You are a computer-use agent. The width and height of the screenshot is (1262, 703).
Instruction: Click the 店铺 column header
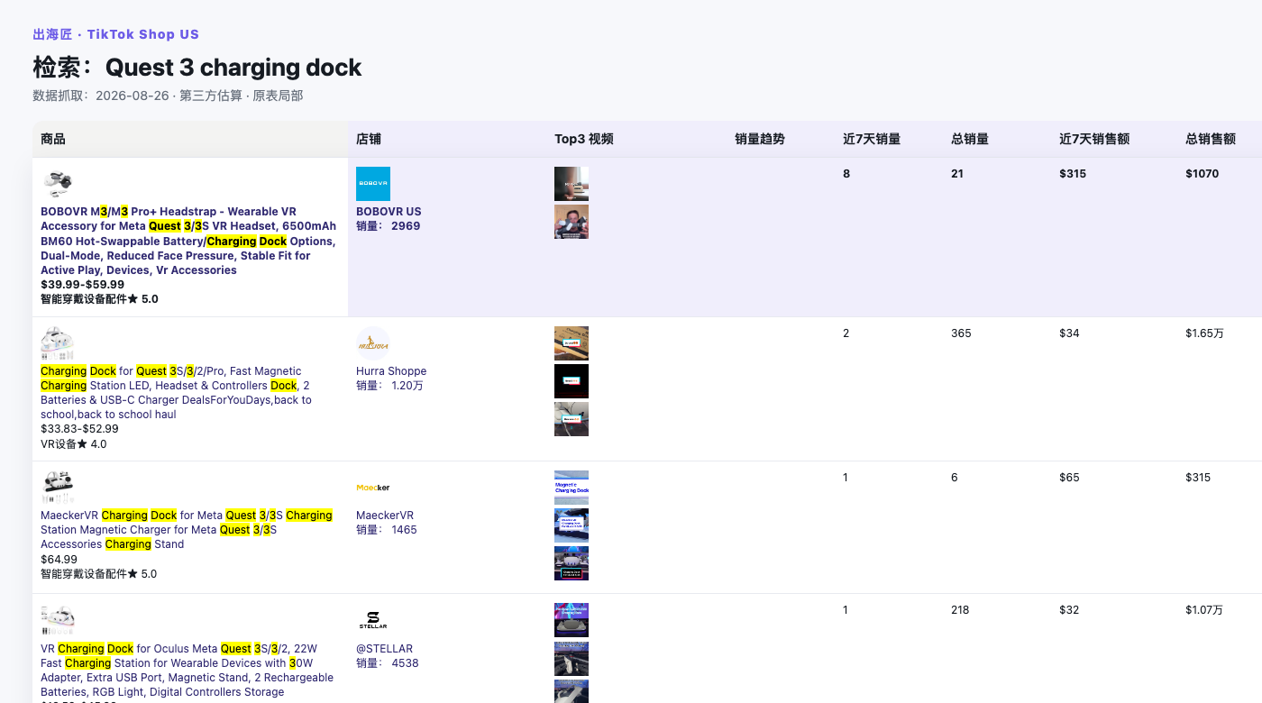pyautogui.click(x=369, y=139)
